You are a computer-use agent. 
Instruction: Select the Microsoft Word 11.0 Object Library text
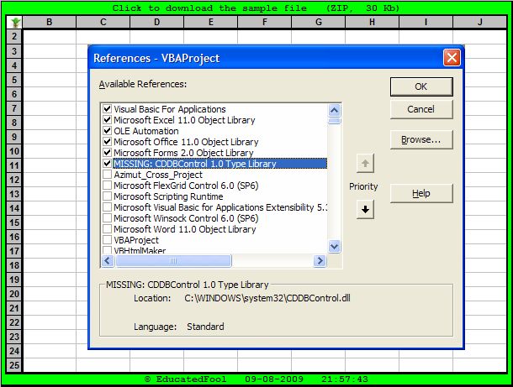[x=185, y=229]
